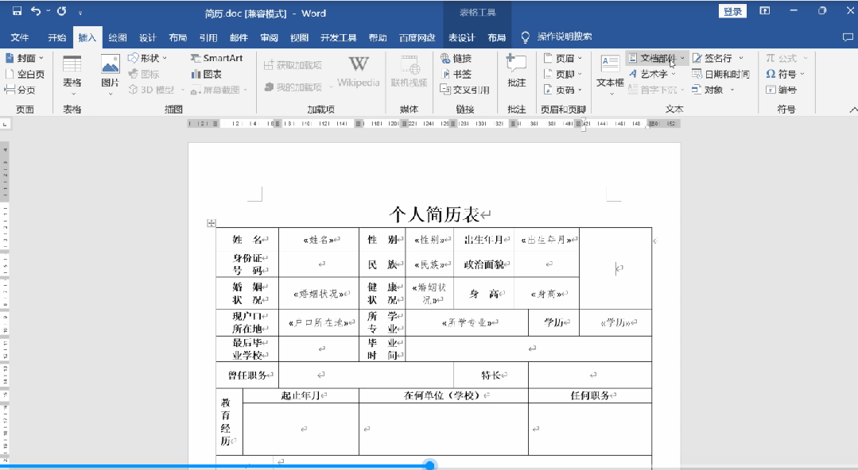Insert a Cross-reference (交叉引用)
The width and height of the screenshot is (858, 470).
coord(464,90)
